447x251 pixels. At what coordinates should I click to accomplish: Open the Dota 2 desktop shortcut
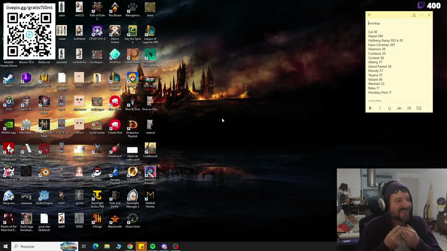44,150
